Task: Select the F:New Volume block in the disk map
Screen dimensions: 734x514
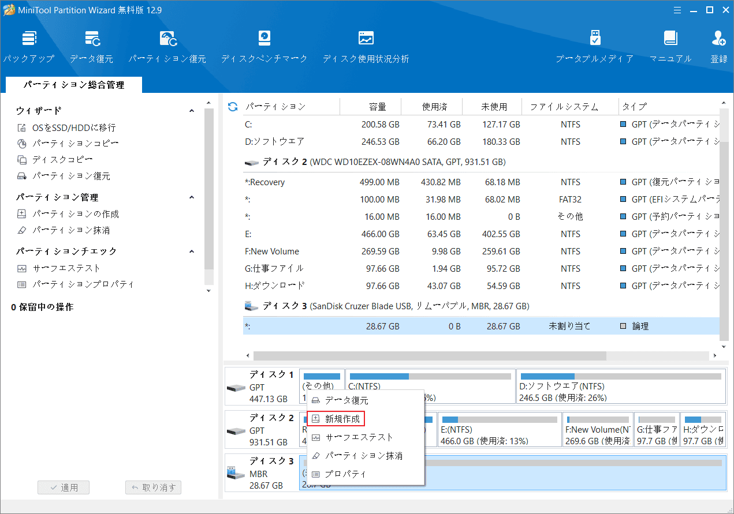Action: (598, 430)
